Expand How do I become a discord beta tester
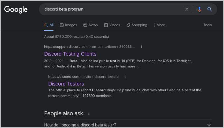 point(128,125)
